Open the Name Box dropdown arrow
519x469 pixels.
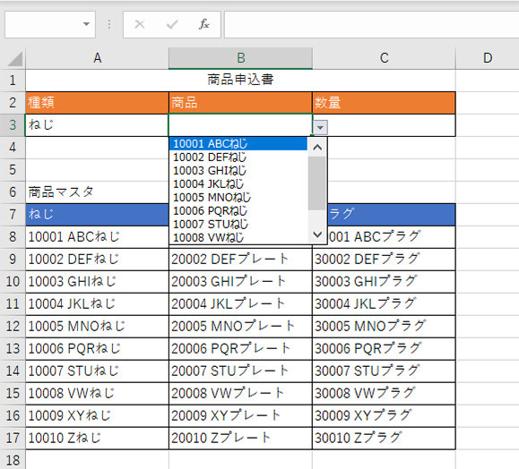coord(86,24)
